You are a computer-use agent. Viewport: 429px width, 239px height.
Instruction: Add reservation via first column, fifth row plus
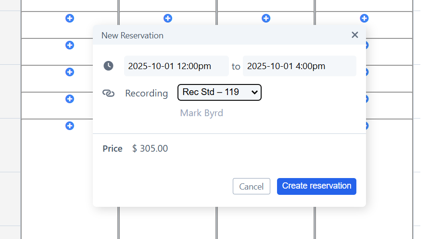(70, 126)
